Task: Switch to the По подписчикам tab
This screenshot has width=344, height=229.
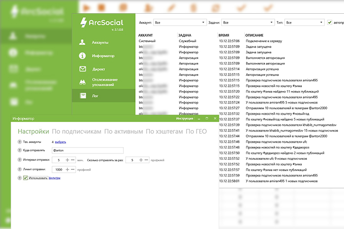Action: [77, 131]
